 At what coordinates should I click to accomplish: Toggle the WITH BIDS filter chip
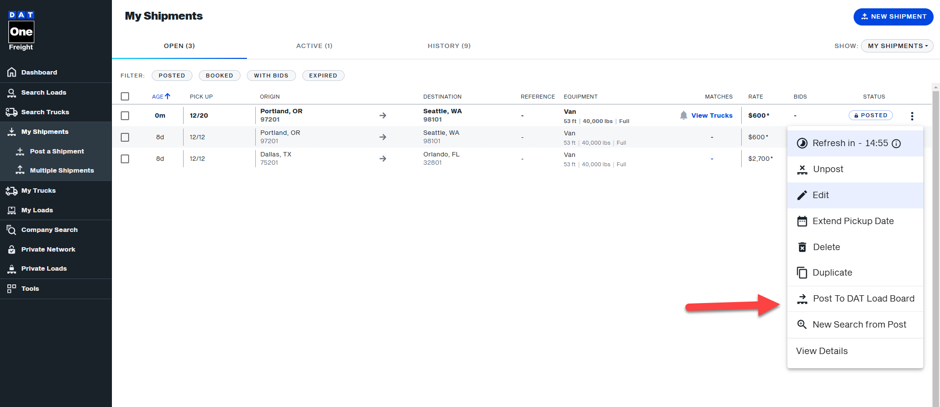coord(271,76)
